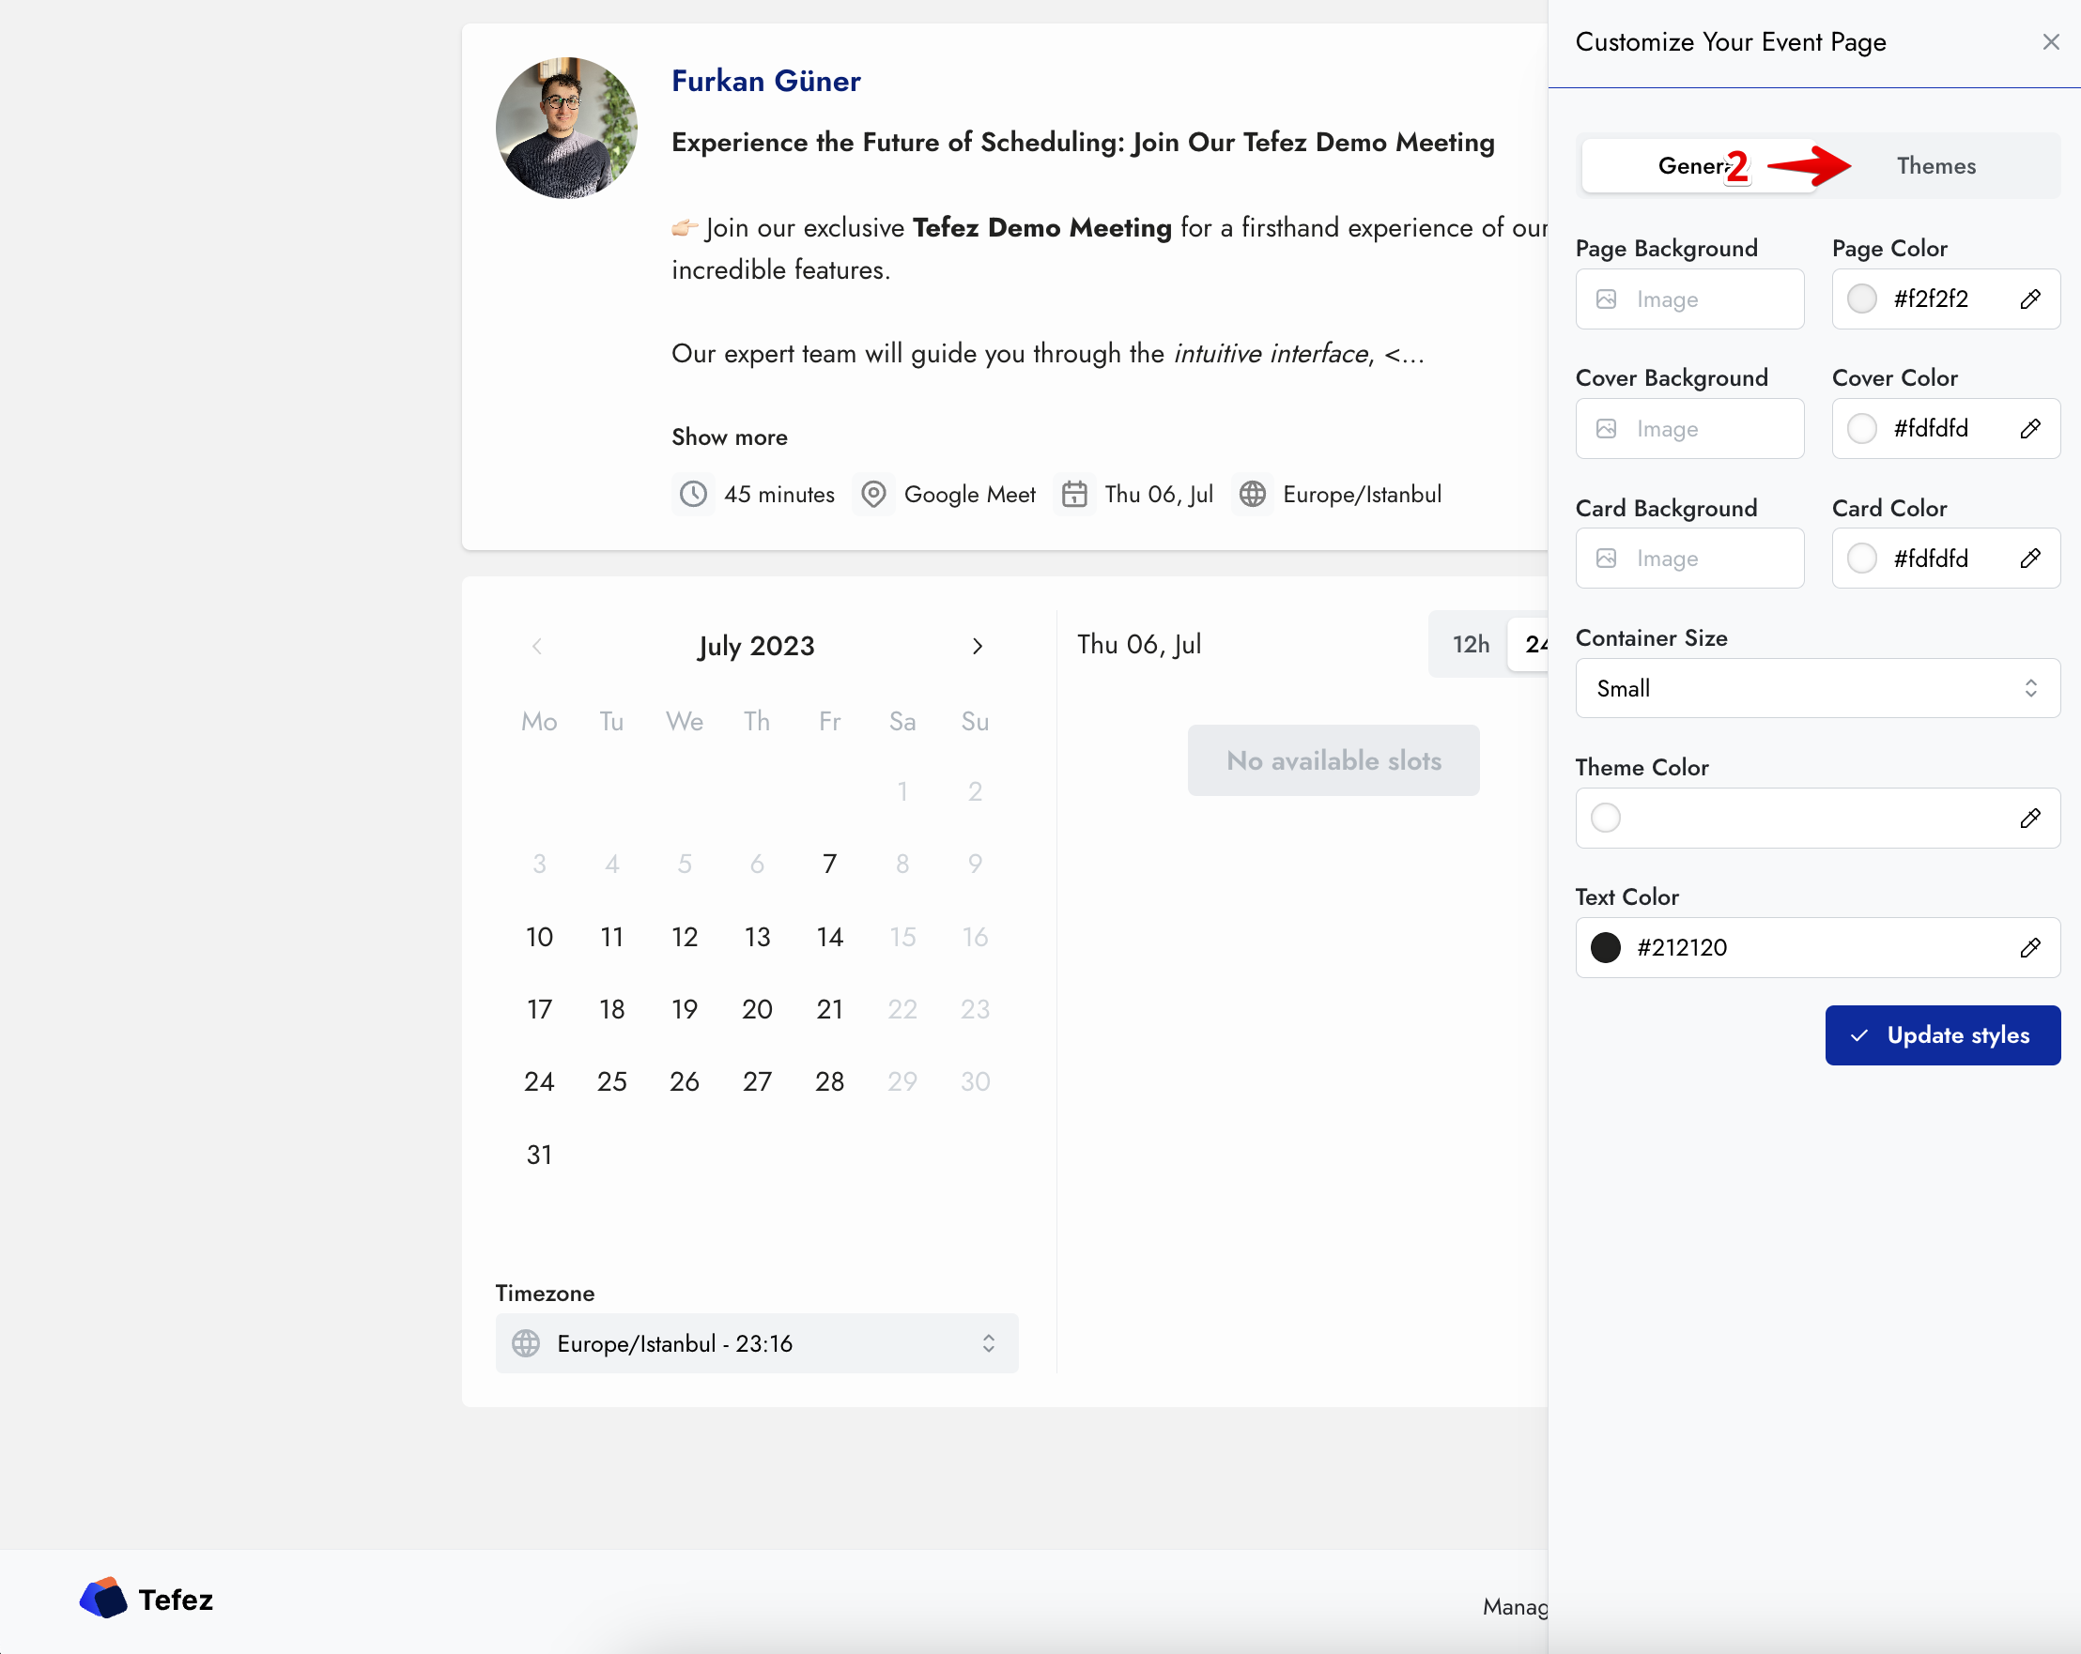Click the Timezone dropdown chevrons icon
The width and height of the screenshot is (2081, 1654).
pos(988,1343)
